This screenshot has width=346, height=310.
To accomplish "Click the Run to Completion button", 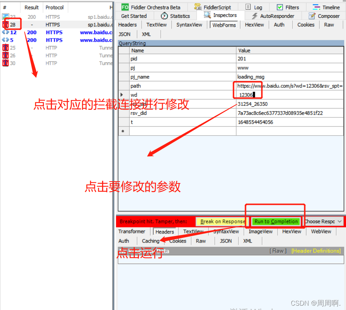I will [x=276, y=222].
